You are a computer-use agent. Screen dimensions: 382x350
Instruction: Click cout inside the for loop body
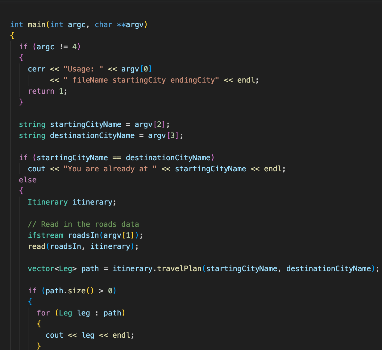point(54,335)
